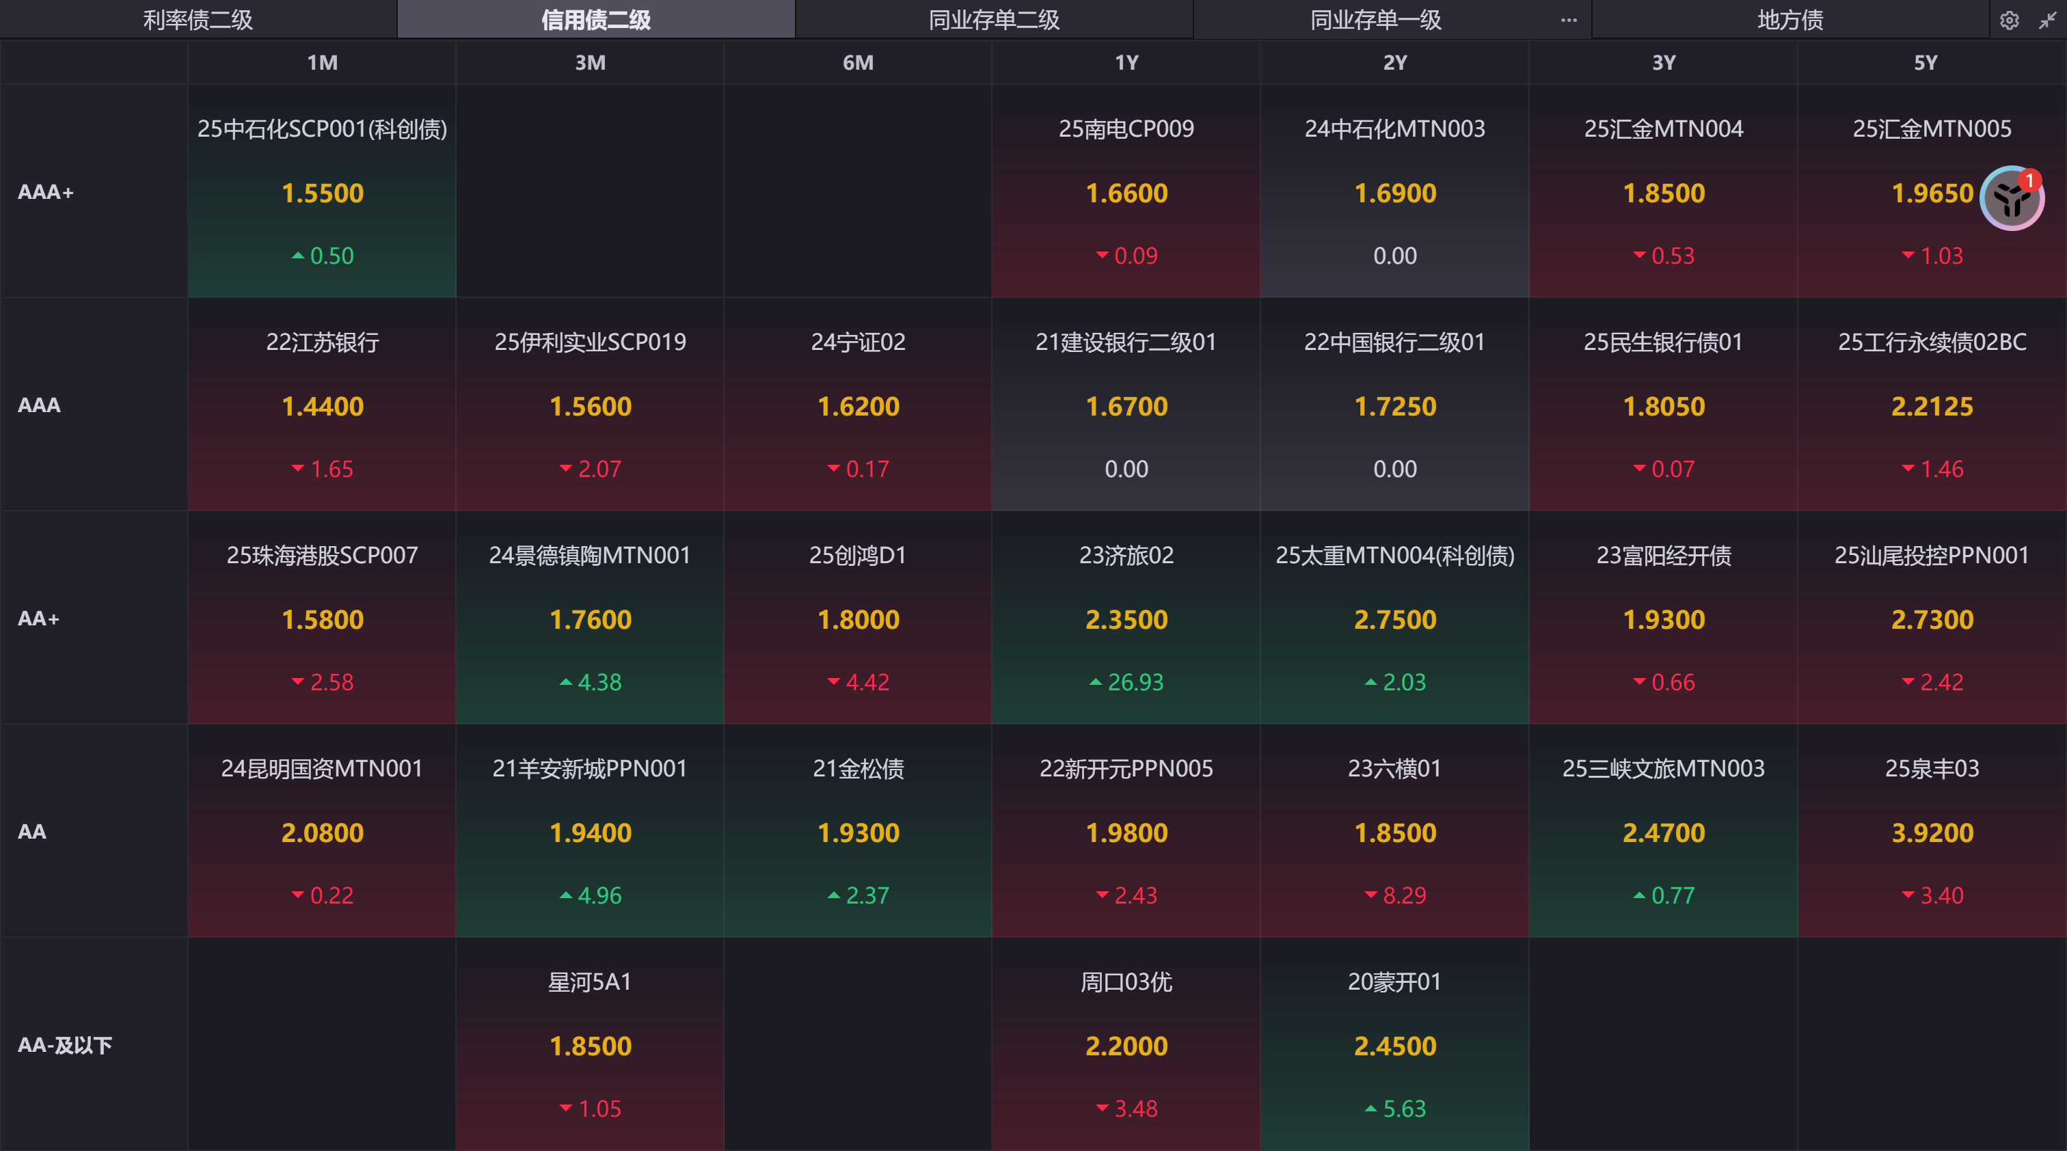Open the 25泉丰03 bond yielding 3.9200
Image resolution: width=2067 pixels, height=1151 pixels.
(1932, 832)
